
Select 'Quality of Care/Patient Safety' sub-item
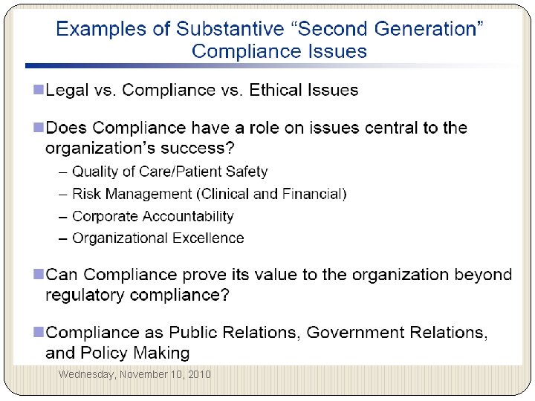(x=169, y=172)
